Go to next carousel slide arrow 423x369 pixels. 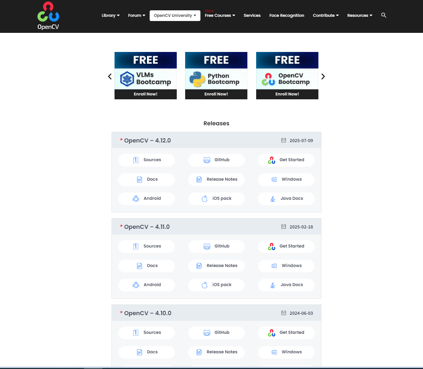pyautogui.click(x=323, y=76)
